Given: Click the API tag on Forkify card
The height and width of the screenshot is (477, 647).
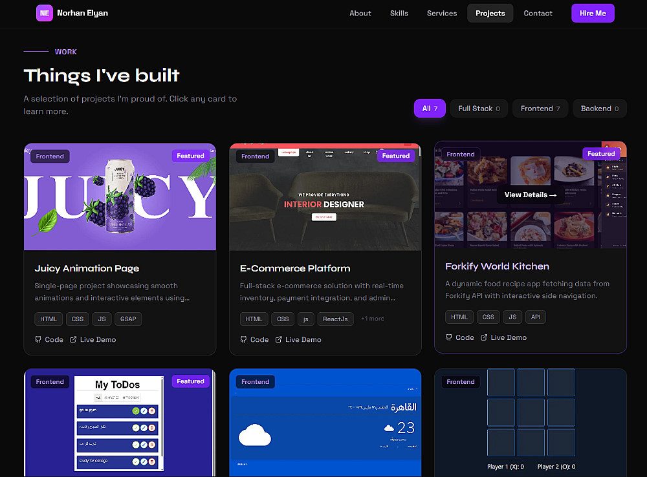Looking at the screenshot, I should click(536, 317).
